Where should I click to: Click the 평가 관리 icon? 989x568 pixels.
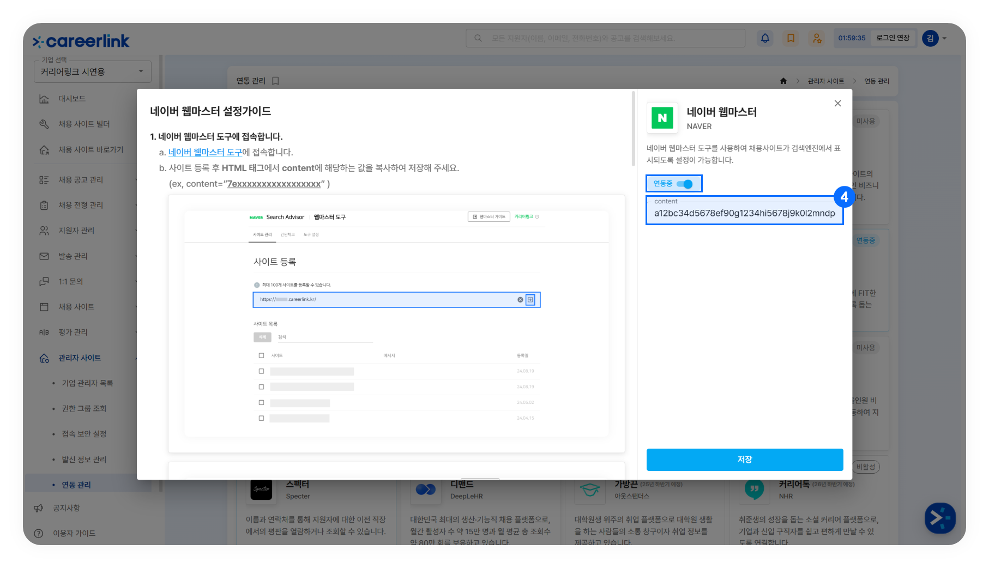coord(44,332)
